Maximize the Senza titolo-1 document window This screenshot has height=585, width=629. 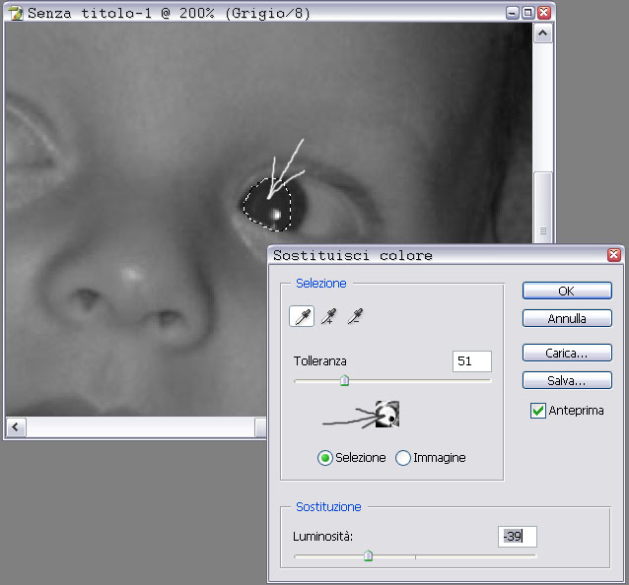click(x=527, y=14)
